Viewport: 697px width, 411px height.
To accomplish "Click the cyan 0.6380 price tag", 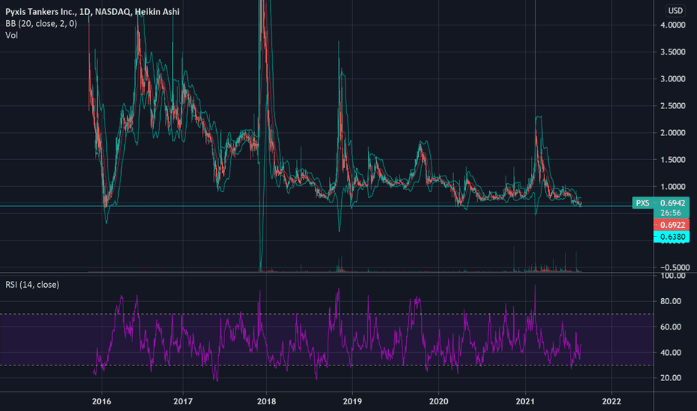I will 672,237.
